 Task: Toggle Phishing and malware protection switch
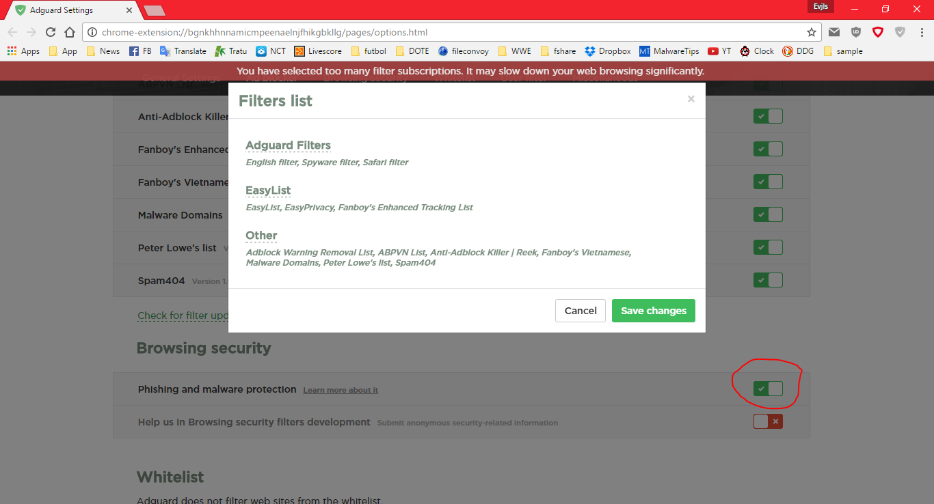(768, 389)
